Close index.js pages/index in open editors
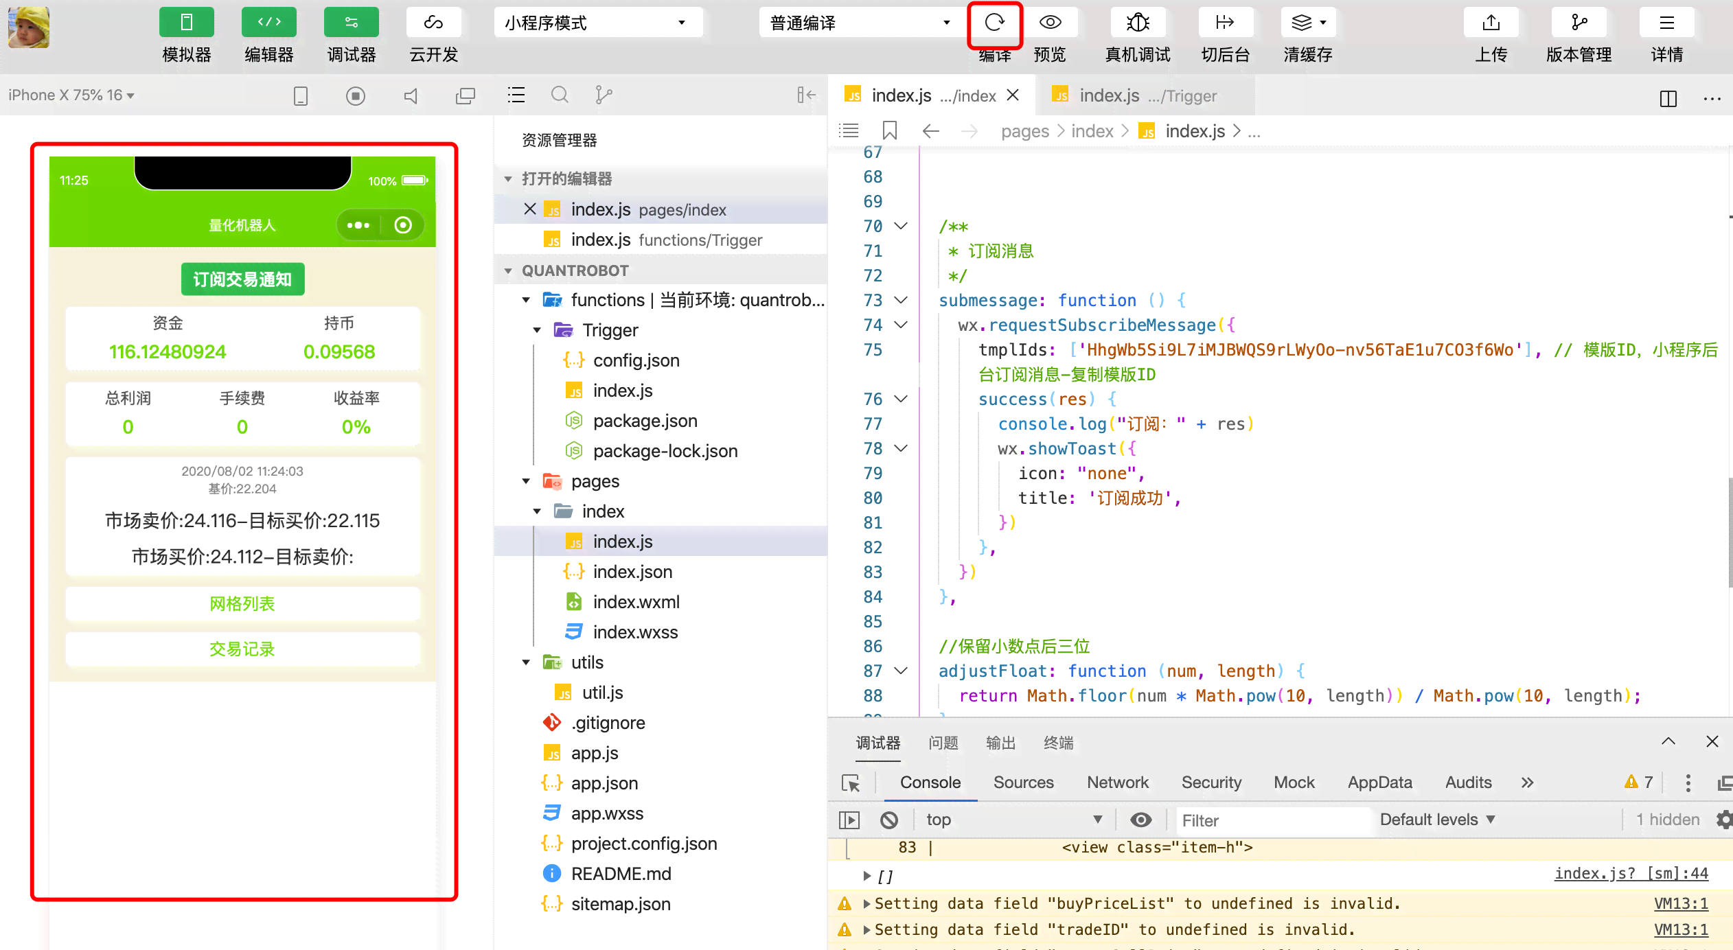Image resolution: width=1733 pixels, height=950 pixels. click(x=529, y=209)
